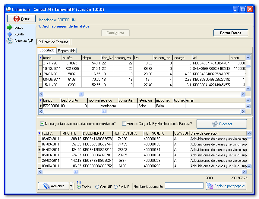This screenshot has height=199, width=259.
Task: Click the down arrow of the banco grid scrollbar
Action: 248,106
